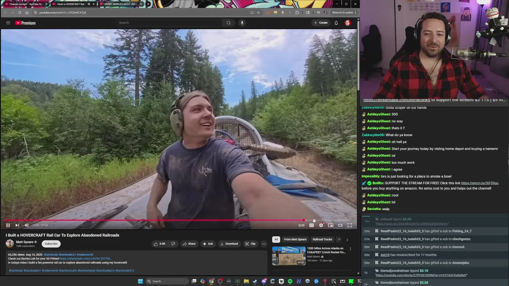Bookmark this page with the star
Viewport: 509px width, 286px height.
coord(258,12)
